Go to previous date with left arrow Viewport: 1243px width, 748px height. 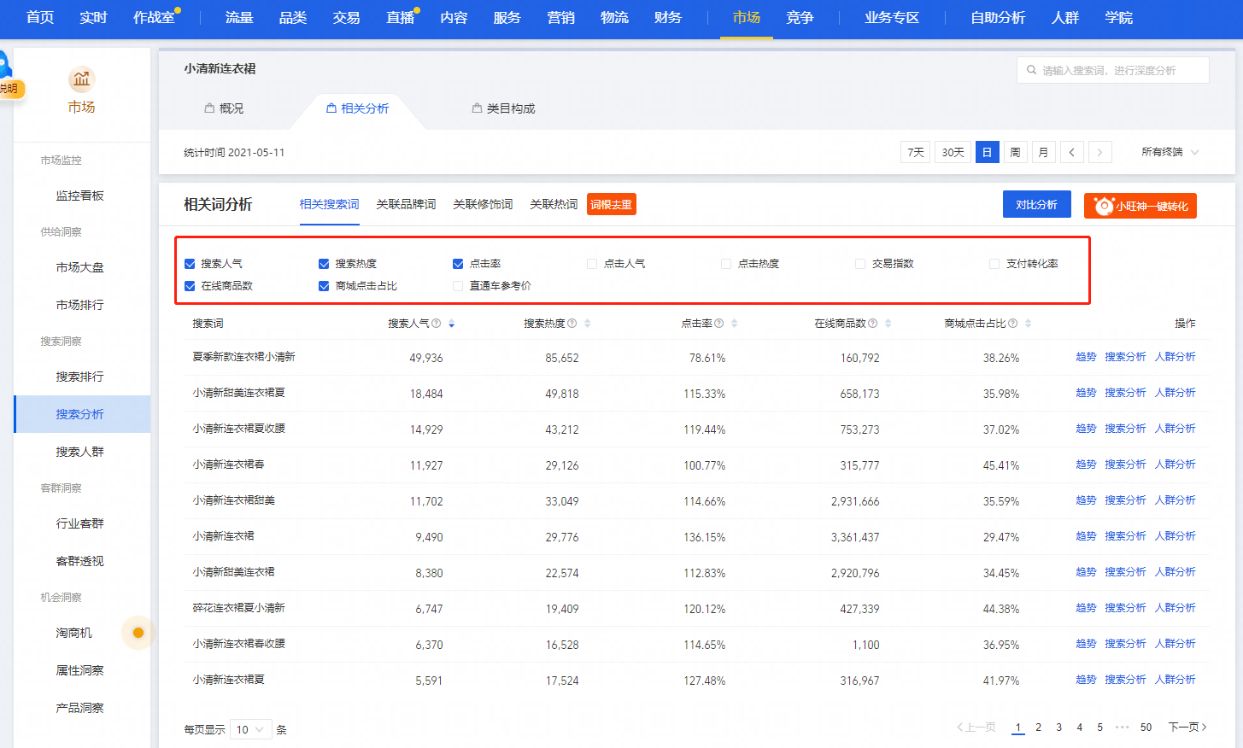pyautogui.click(x=1072, y=152)
